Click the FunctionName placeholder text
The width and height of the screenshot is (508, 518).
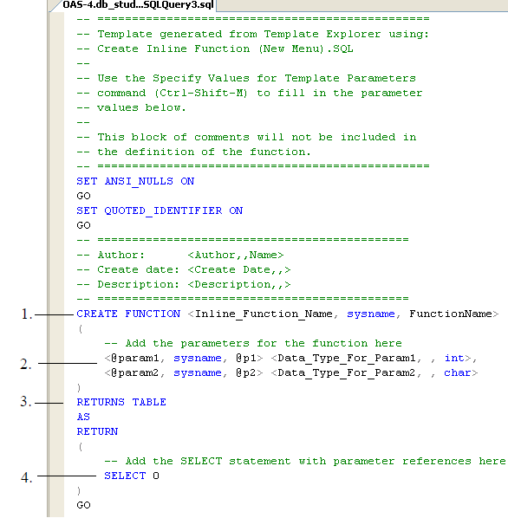(451, 314)
